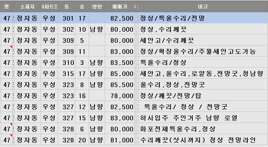268x147 pixels.
Task: Select the note '세안고,올수리,로얄동,전망굿,정남향'
Action: 201,74
